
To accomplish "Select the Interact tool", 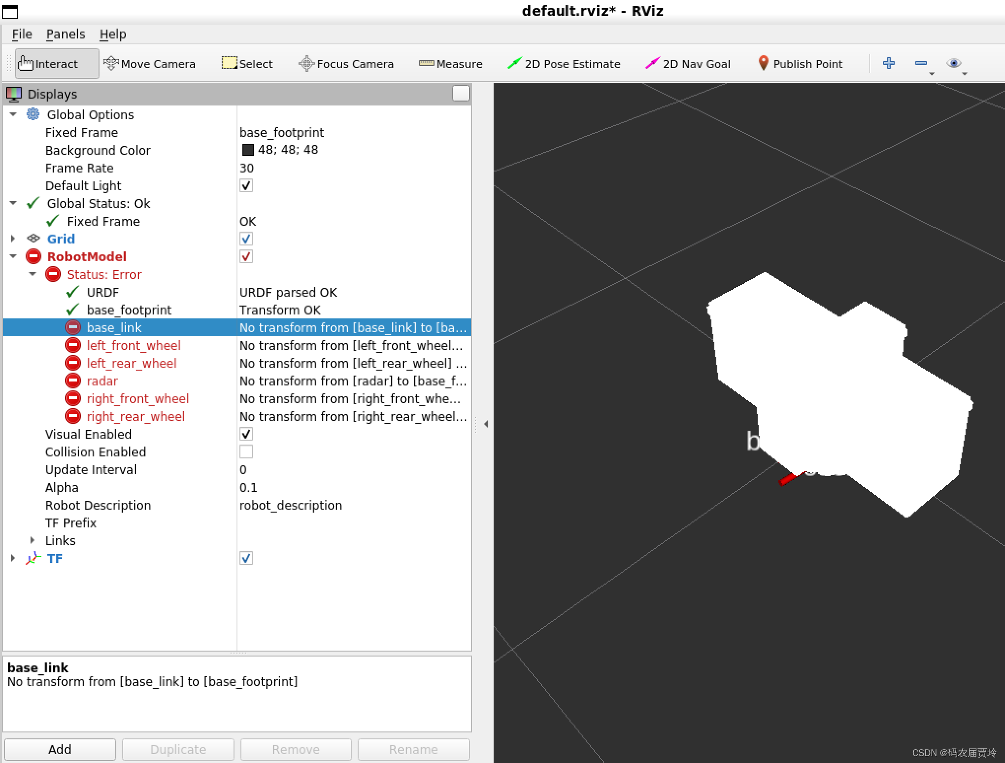I will click(x=56, y=63).
